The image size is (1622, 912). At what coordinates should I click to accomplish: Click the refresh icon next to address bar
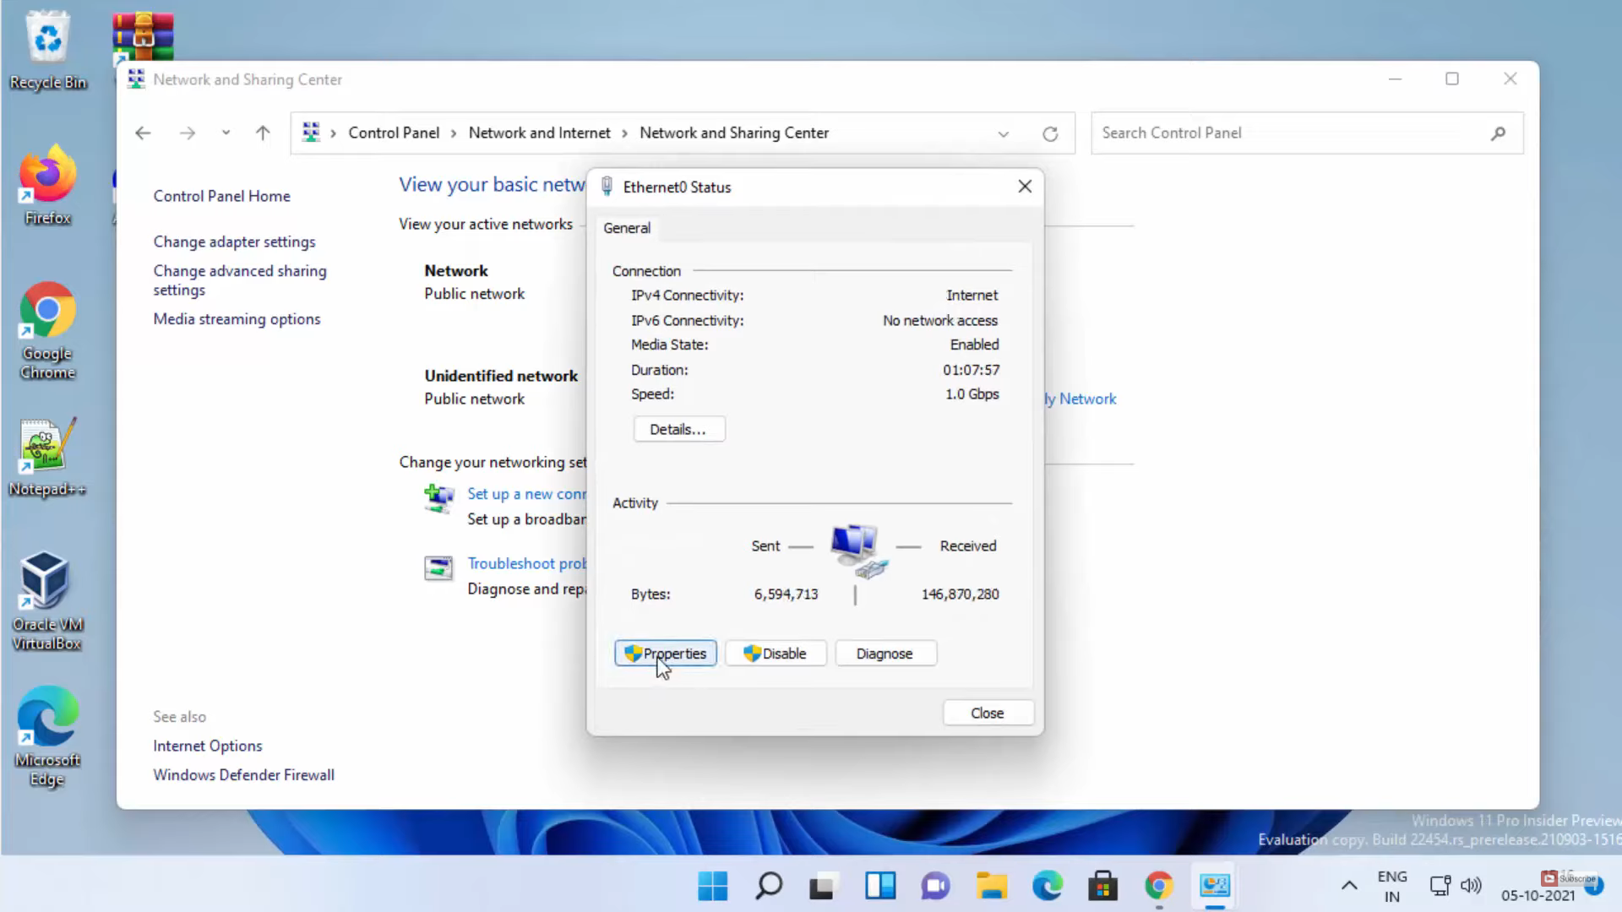1050,133
